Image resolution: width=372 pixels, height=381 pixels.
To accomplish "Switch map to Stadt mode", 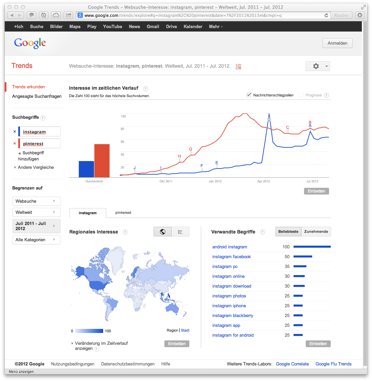I will pyautogui.click(x=185, y=331).
